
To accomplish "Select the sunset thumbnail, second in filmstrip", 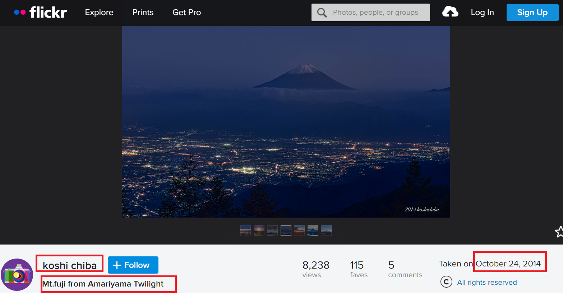I will coord(259,231).
